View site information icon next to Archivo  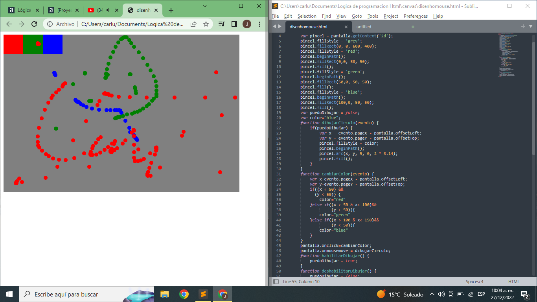(x=50, y=24)
